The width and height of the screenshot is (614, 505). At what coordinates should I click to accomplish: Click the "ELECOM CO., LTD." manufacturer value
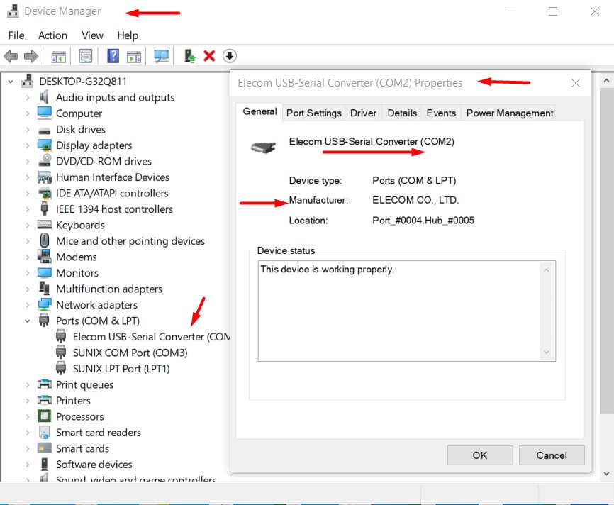click(415, 200)
